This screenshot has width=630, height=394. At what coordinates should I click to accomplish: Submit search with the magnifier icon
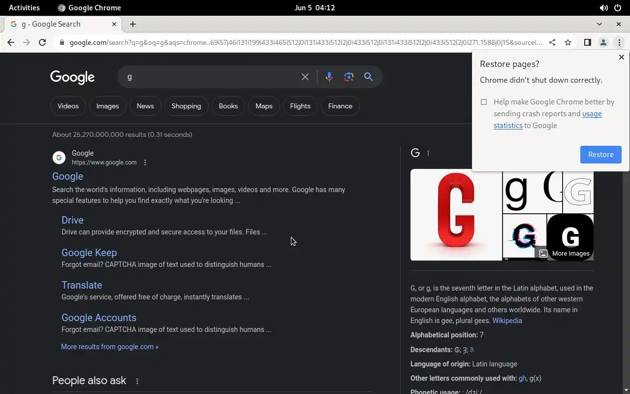coord(368,77)
